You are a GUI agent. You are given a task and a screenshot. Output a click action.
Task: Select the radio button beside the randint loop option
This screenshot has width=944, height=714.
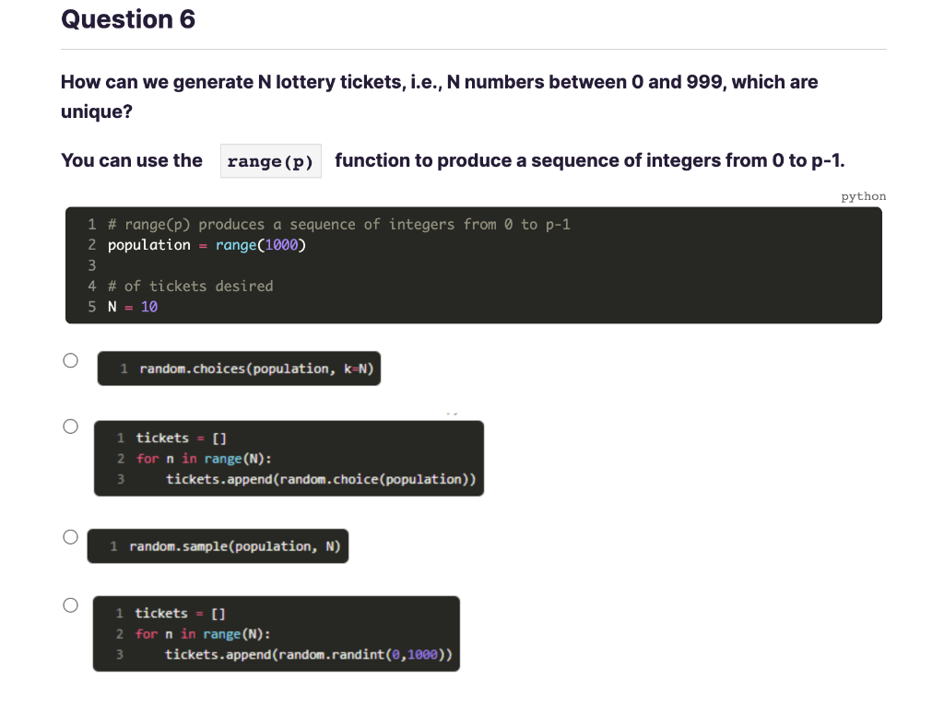(70, 604)
